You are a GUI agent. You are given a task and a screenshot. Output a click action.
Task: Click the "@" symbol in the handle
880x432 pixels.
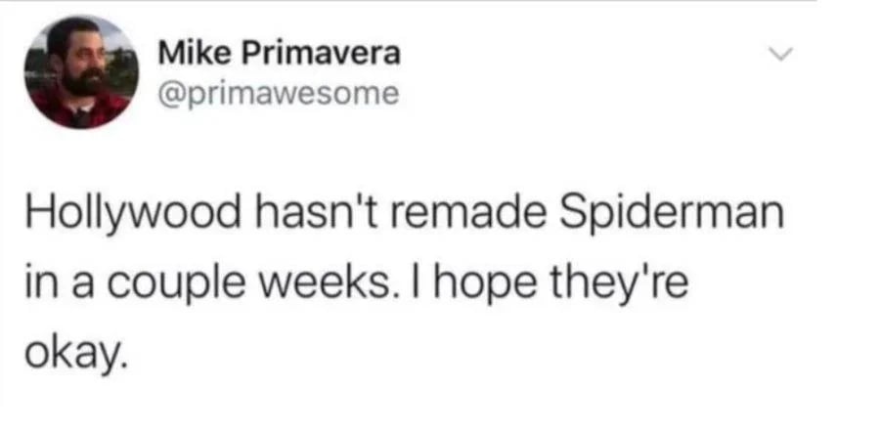pos(166,96)
